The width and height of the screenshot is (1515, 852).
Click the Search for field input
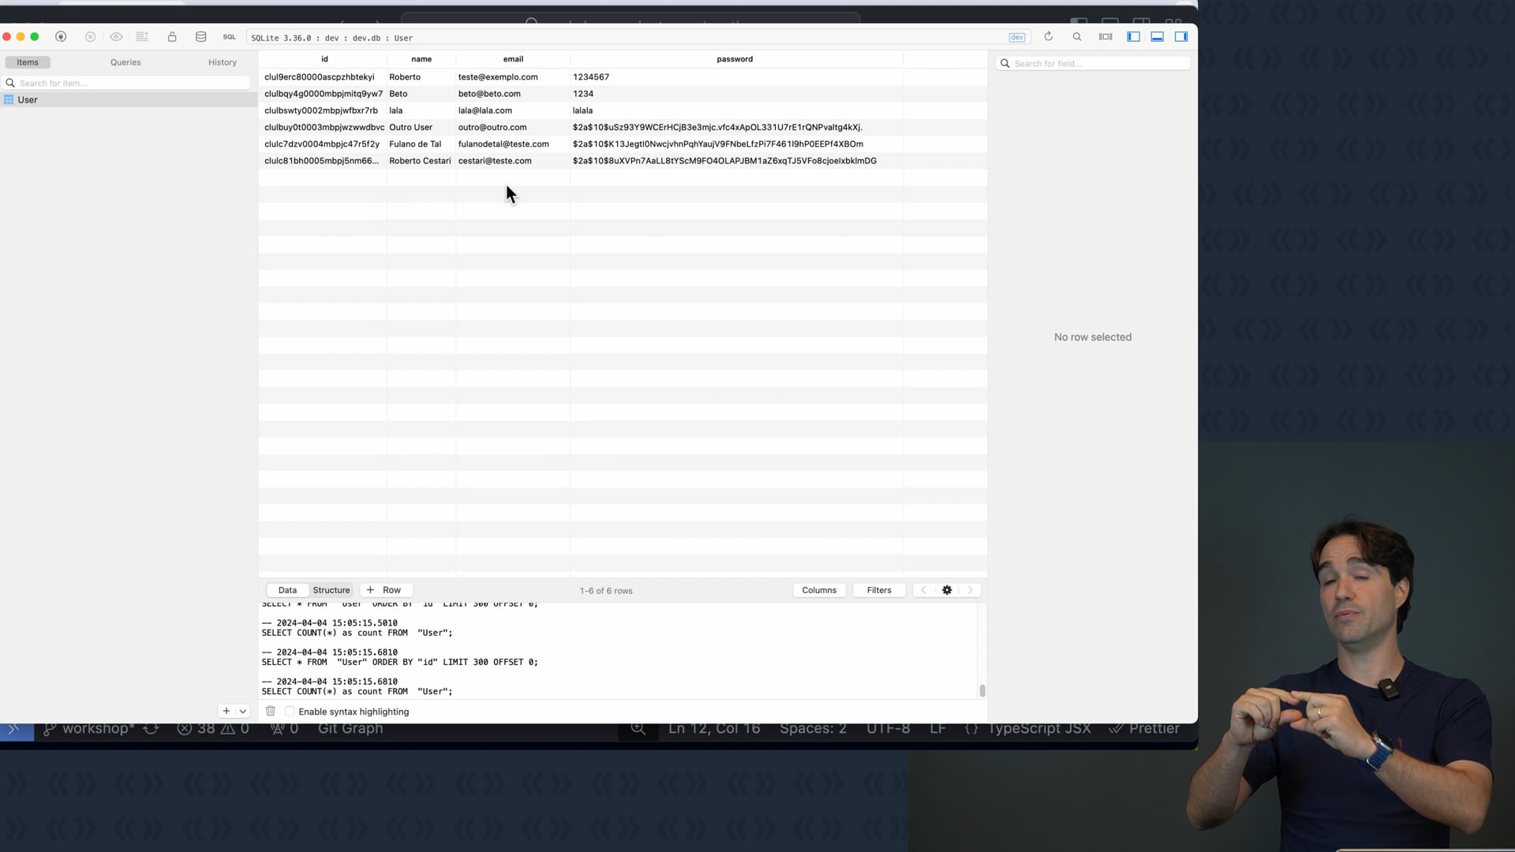tap(1097, 63)
